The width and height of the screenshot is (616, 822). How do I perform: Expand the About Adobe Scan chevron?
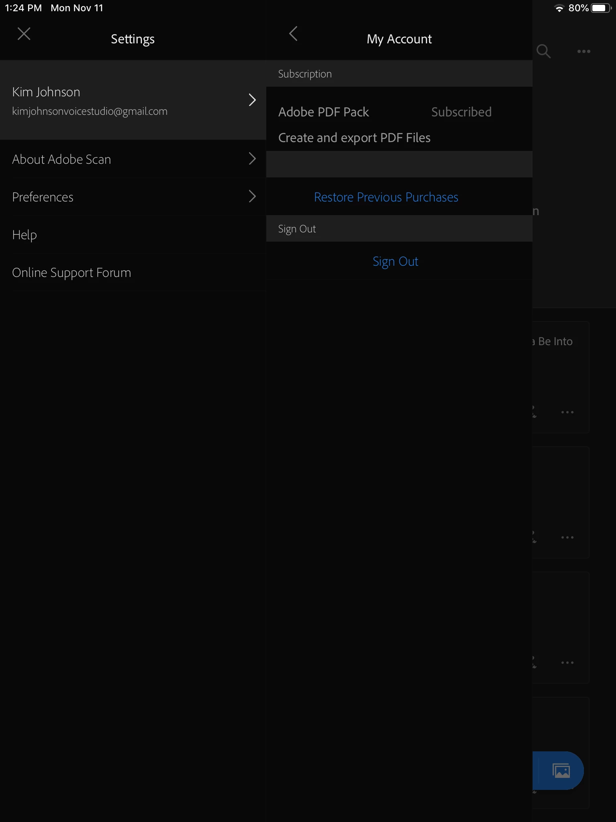coord(252,159)
